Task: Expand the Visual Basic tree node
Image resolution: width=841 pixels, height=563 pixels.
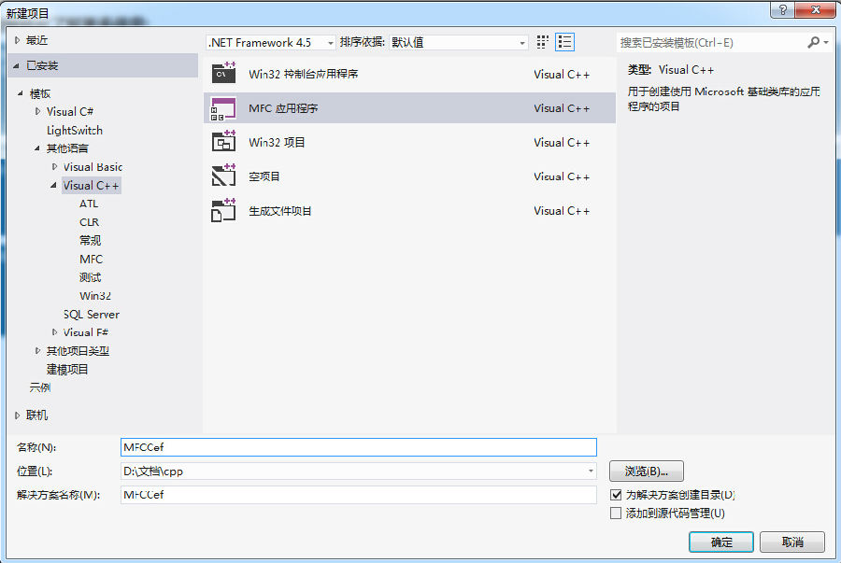Action: tap(54, 166)
